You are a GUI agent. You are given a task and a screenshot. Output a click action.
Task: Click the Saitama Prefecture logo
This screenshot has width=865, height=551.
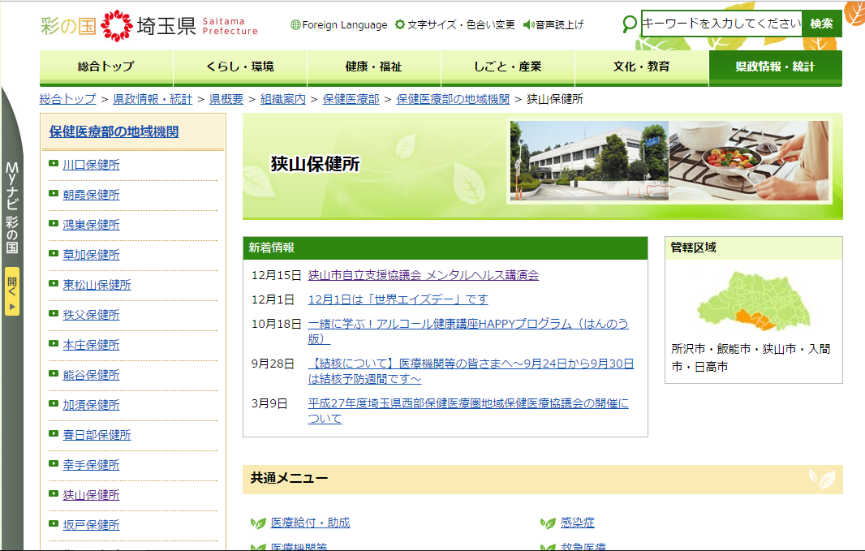[x=148, y=25]
